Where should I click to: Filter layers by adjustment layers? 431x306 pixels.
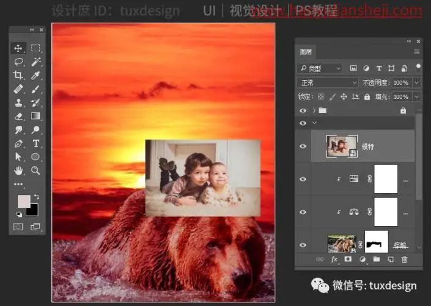coord(366,68)
